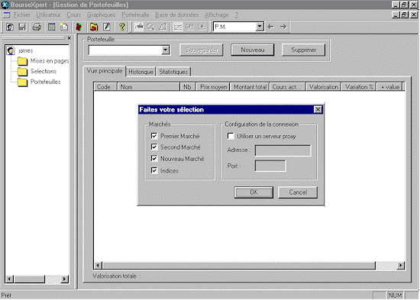
Task: Click the Nom column header
Action: coord(149,87)
